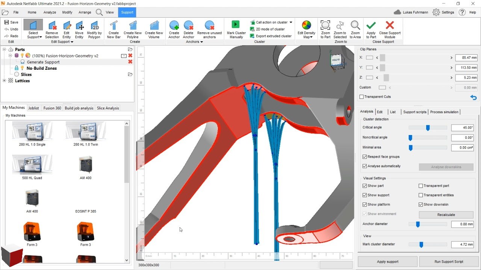This screenshot has height=270, width=481.
Task: Close the Support Module
Action: 390,25
